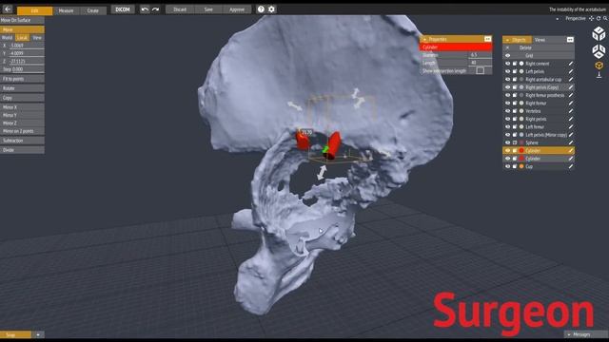Expand the Messages panel

[x=586, y=334]
